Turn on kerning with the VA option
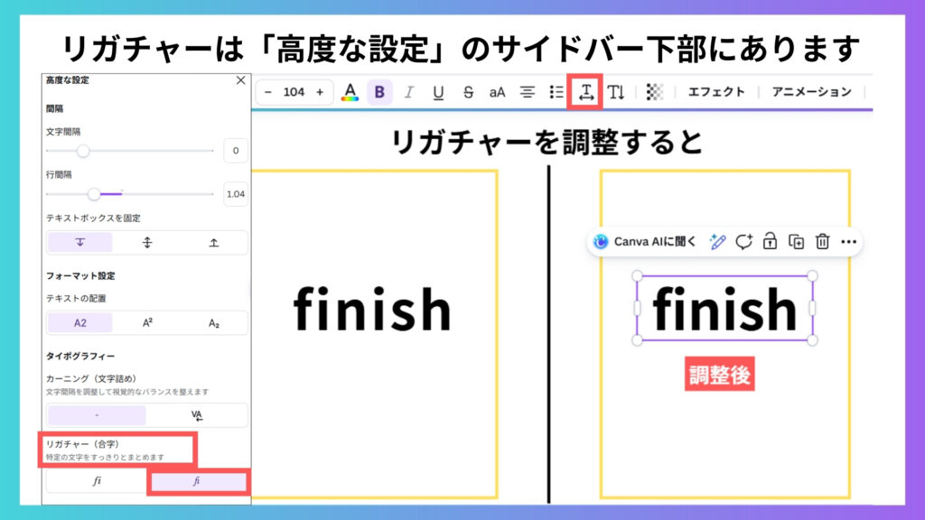This screenshot has width=925, height=520. coord(197,415)
